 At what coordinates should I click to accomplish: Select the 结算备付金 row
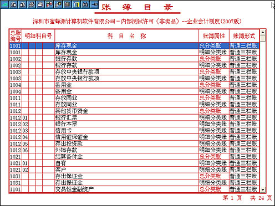coord(134,157)
